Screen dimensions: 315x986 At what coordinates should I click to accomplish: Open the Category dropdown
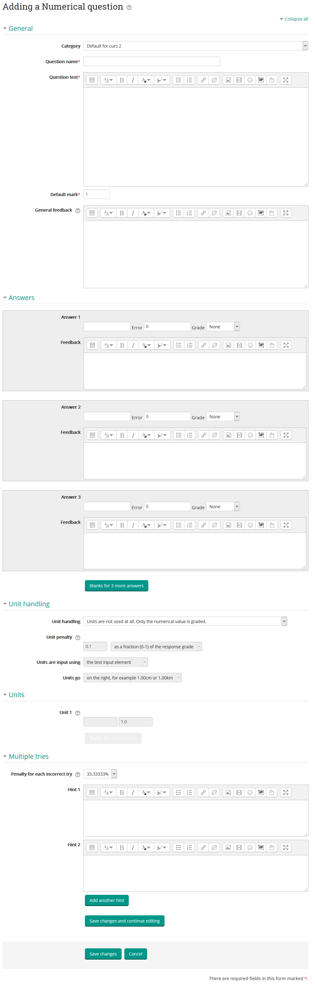point(195,46)
